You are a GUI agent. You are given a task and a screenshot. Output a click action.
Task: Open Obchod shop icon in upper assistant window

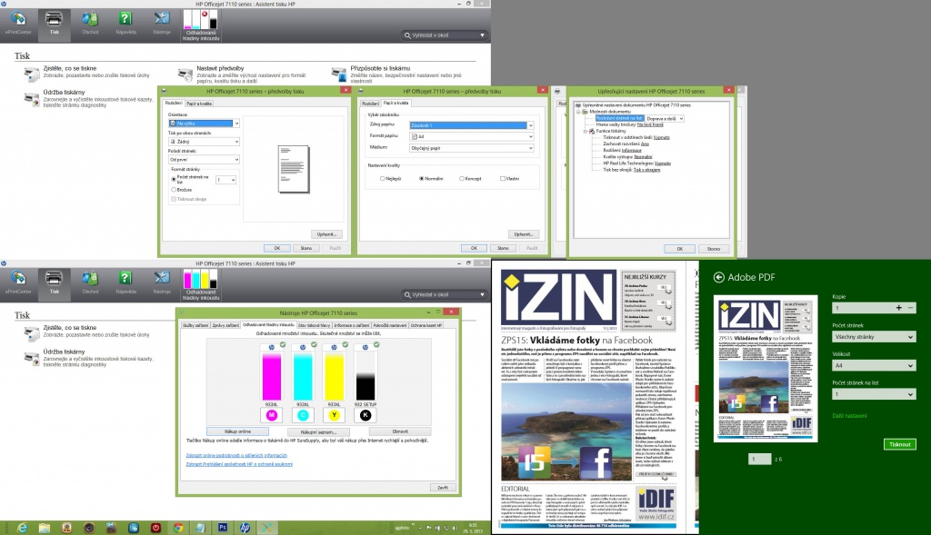pyautogui.click(x=90, y=24)
